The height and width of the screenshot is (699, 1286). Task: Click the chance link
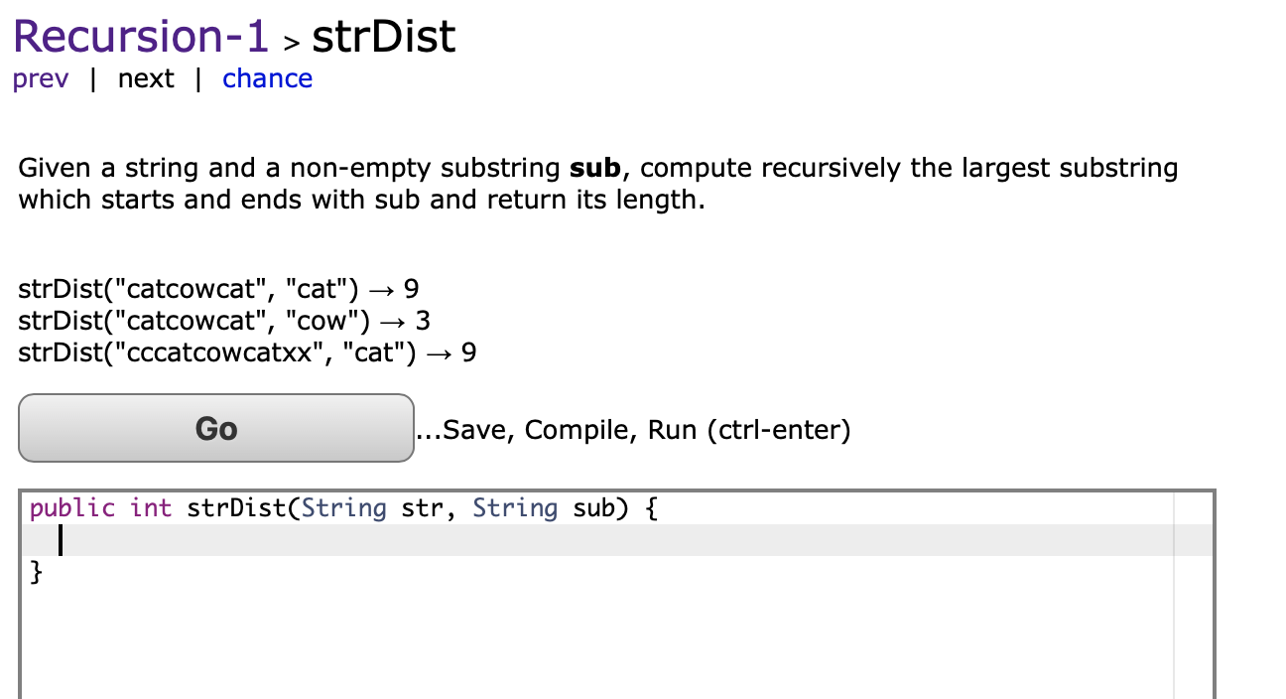pos(266,78)
